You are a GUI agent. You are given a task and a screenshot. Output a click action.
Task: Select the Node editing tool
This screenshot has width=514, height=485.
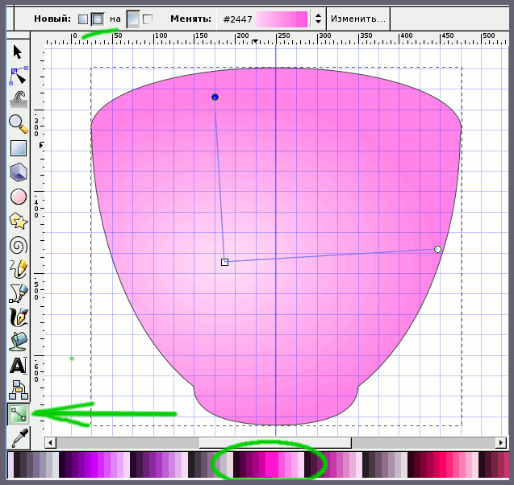tap(18, 77)
